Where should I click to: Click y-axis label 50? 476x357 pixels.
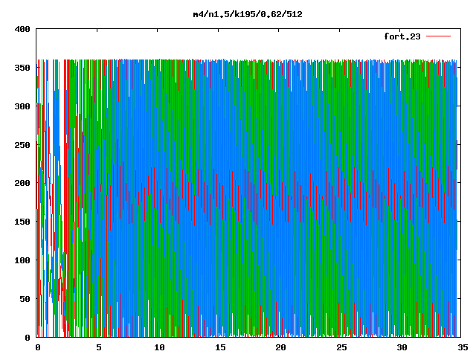coord(25,299)
